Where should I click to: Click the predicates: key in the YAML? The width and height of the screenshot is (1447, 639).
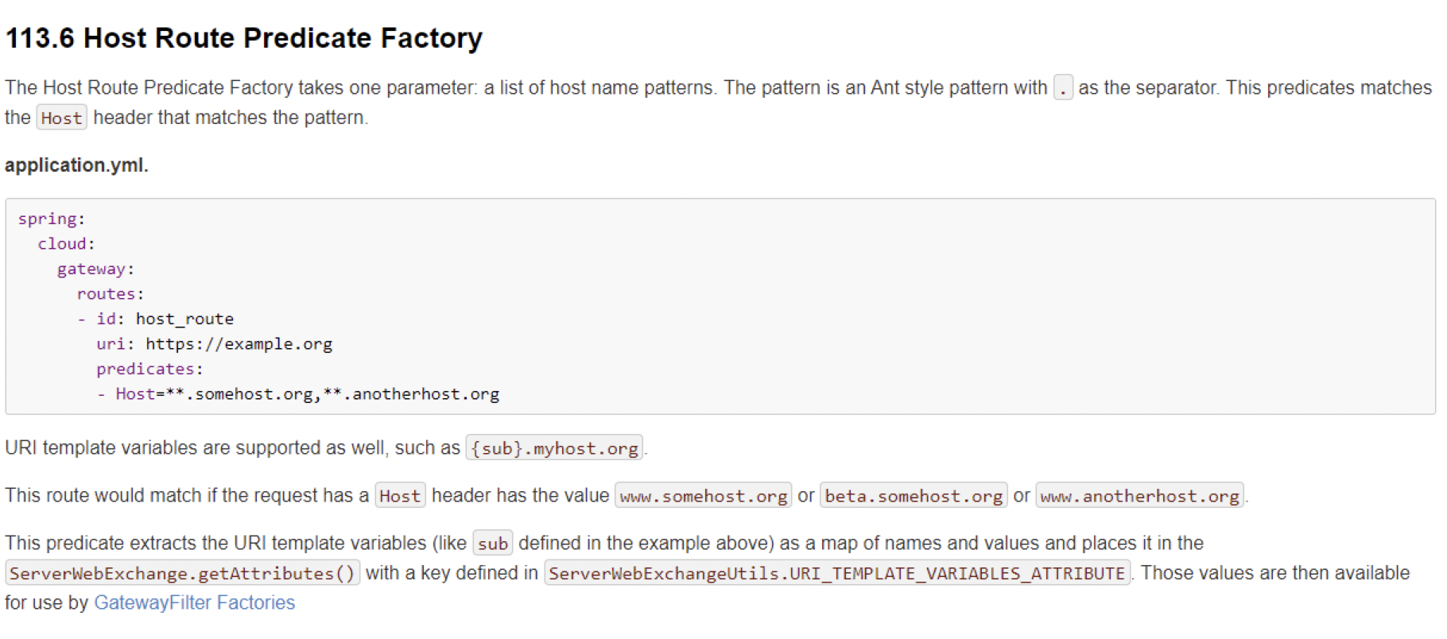[x=149, y=370]
